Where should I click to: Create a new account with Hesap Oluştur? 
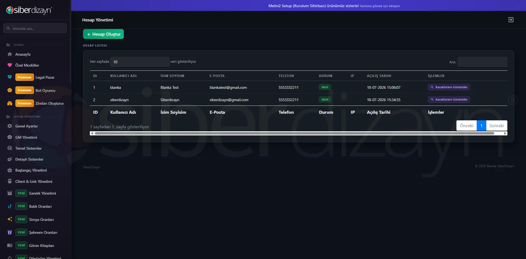pos(103,34)
